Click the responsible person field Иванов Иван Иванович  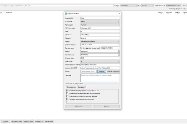(x=100, y=65)
